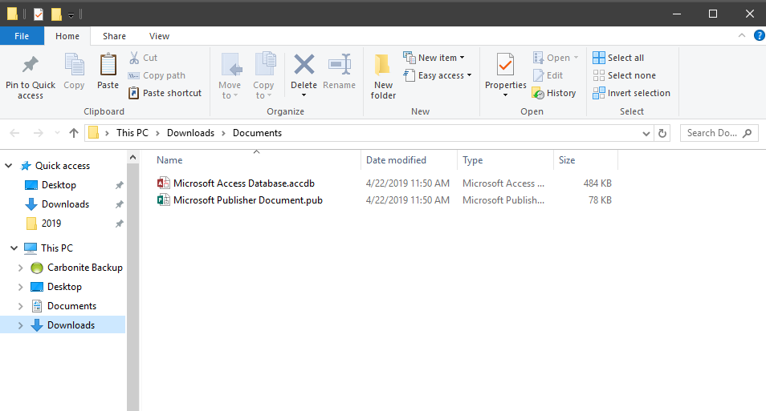Screen dimensions: 766x411
Task: Click the Paste clipboard icon
Action: point(108,65)
